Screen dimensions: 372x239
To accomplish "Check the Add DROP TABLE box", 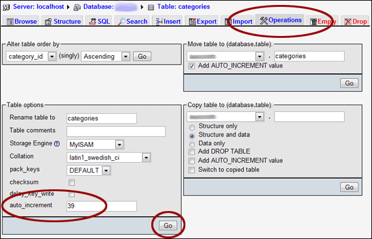I will tap(192, 152).
